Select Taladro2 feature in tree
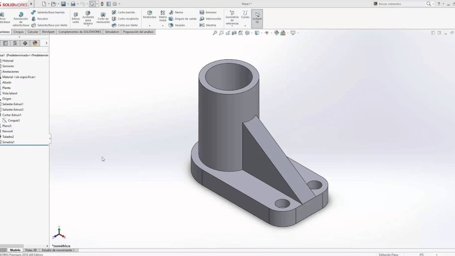Viewport: 455px width, 256px height. (x=8, y=137)
